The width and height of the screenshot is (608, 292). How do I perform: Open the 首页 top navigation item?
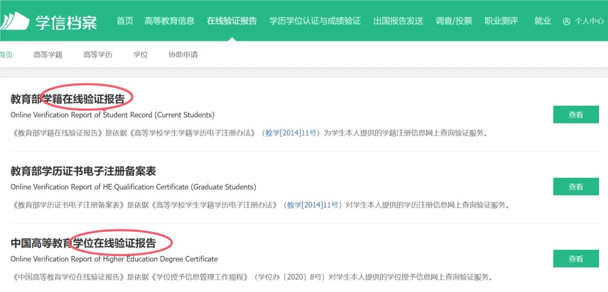coord(125,21)
